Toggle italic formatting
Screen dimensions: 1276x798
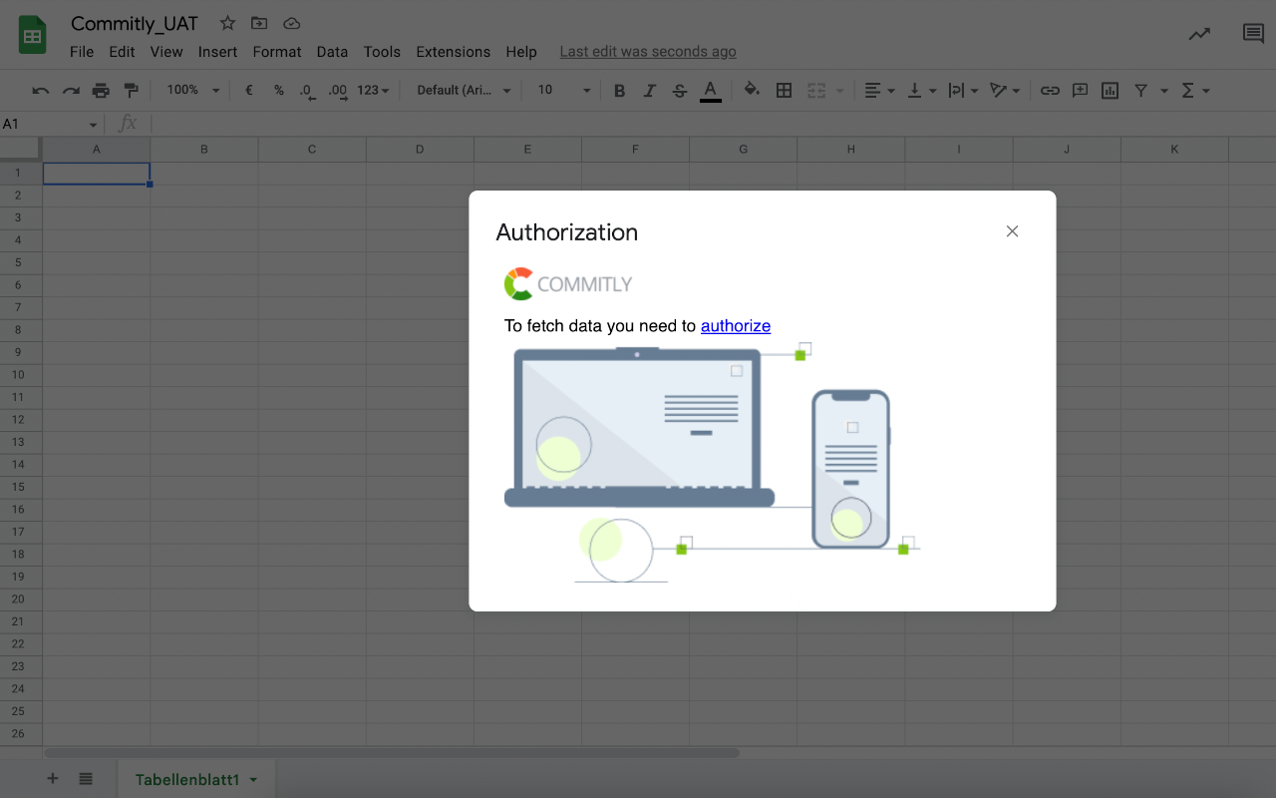tap(649, 91)
